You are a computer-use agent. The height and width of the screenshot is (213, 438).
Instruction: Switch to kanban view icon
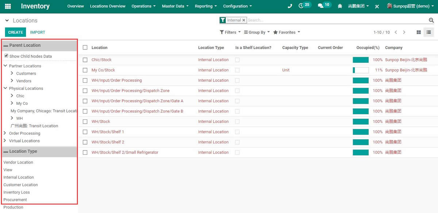[x=419, y=32]
